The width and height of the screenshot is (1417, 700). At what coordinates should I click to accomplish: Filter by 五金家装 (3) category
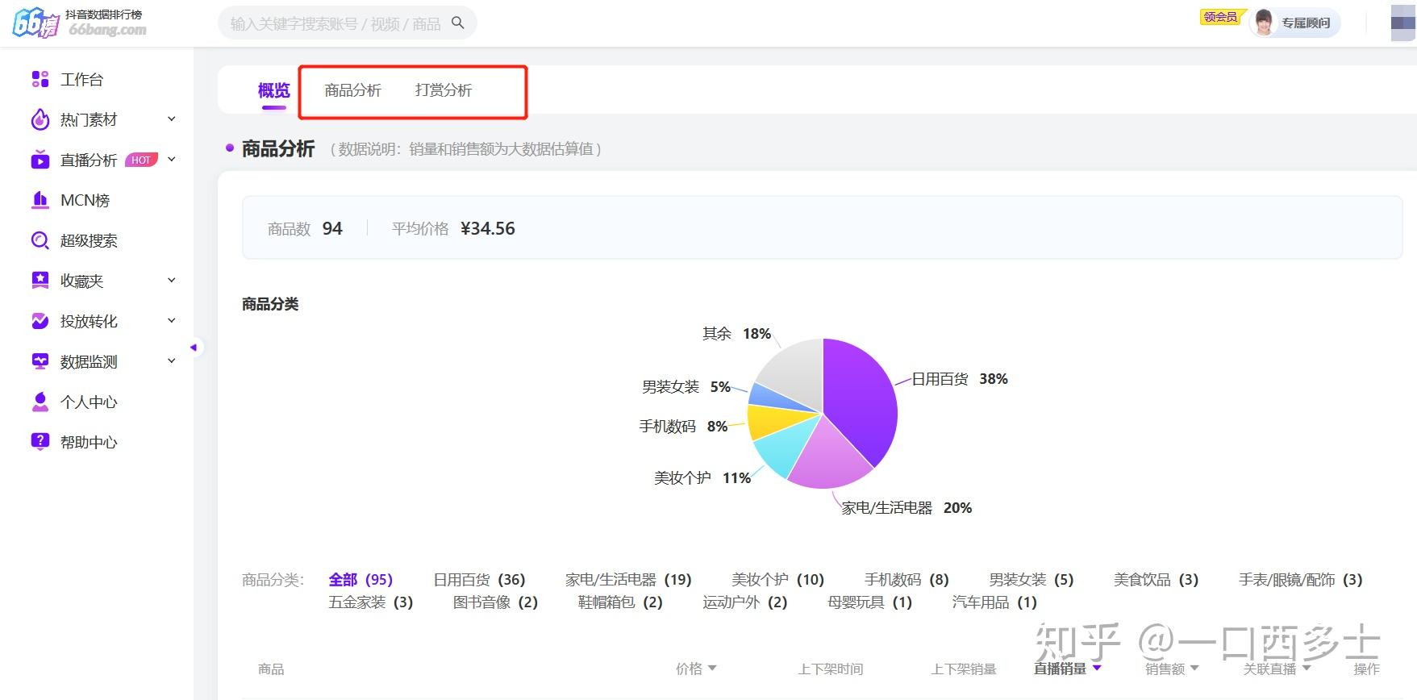click(x=371, y=602)
